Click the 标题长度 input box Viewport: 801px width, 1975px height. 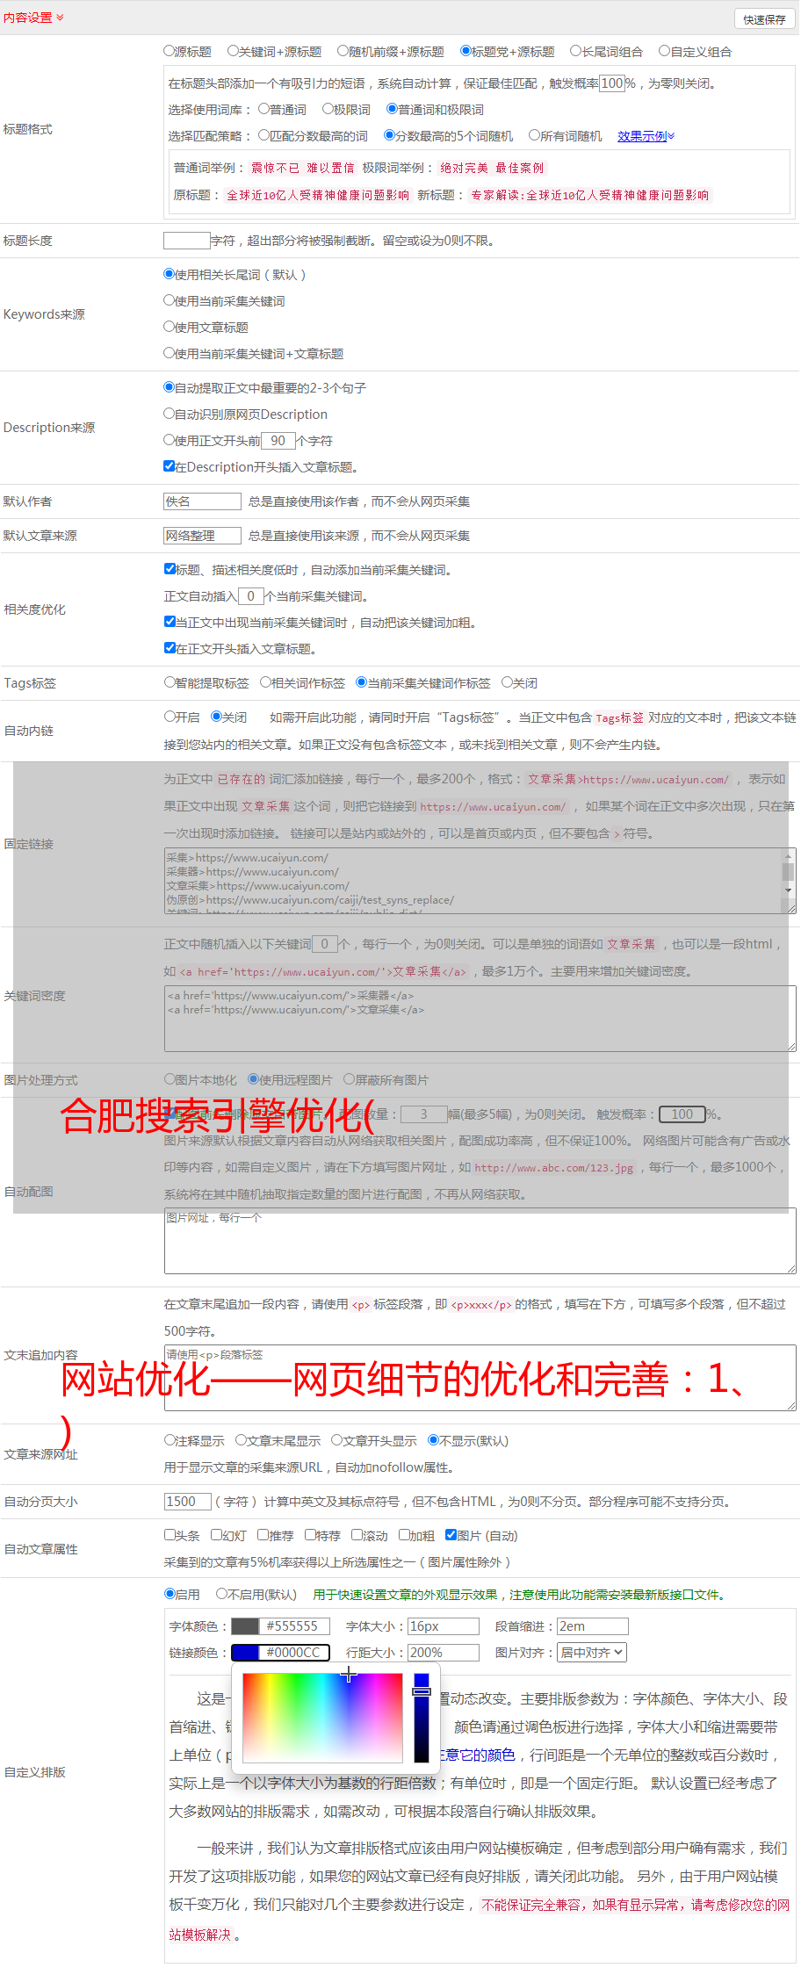click(186, 241)
